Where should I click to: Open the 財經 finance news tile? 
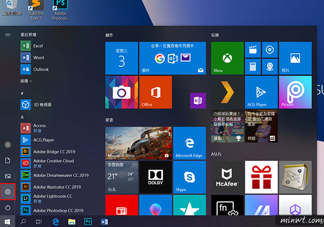pyautogui.click(x=262, y=126)
